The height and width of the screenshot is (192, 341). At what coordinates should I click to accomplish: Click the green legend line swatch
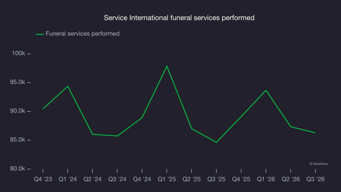40,34
